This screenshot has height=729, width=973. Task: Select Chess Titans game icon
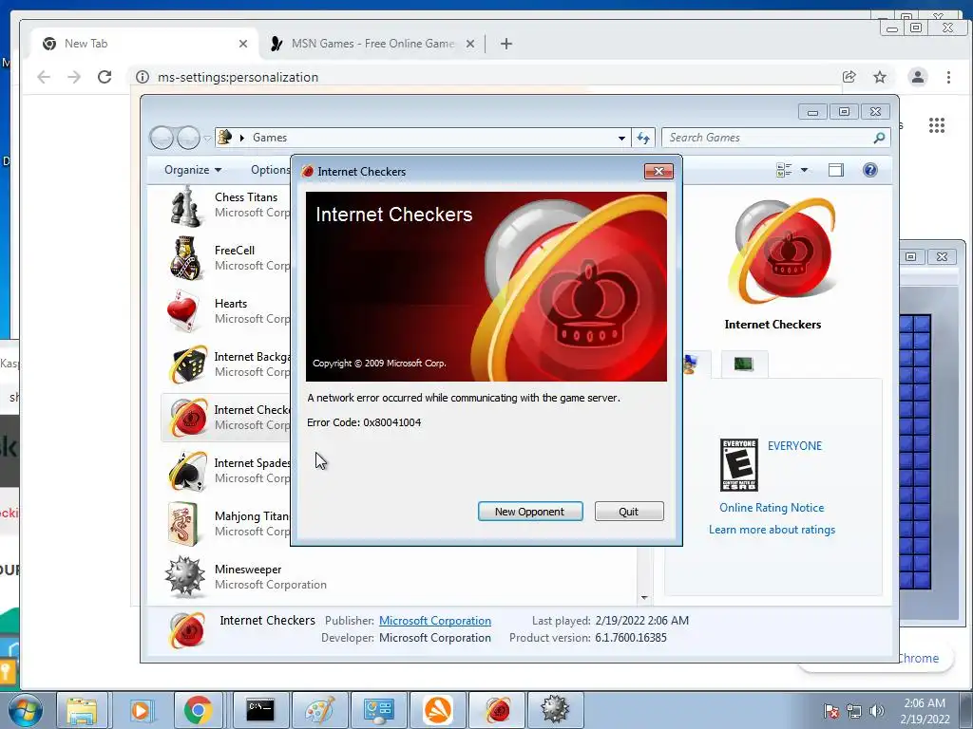186,206
